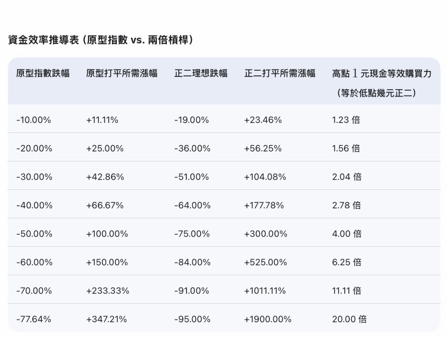Select the -36.00% leveraged drop cell
The image size is (447, 337).
pos(192,149)
